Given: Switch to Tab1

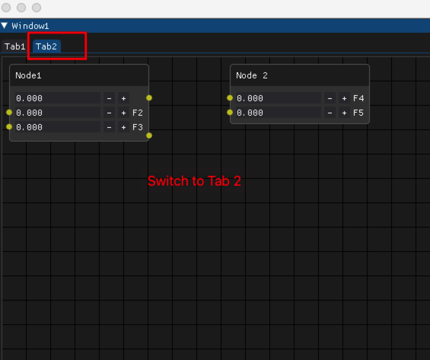Looking at the screenshot, I should coord(14,46).
